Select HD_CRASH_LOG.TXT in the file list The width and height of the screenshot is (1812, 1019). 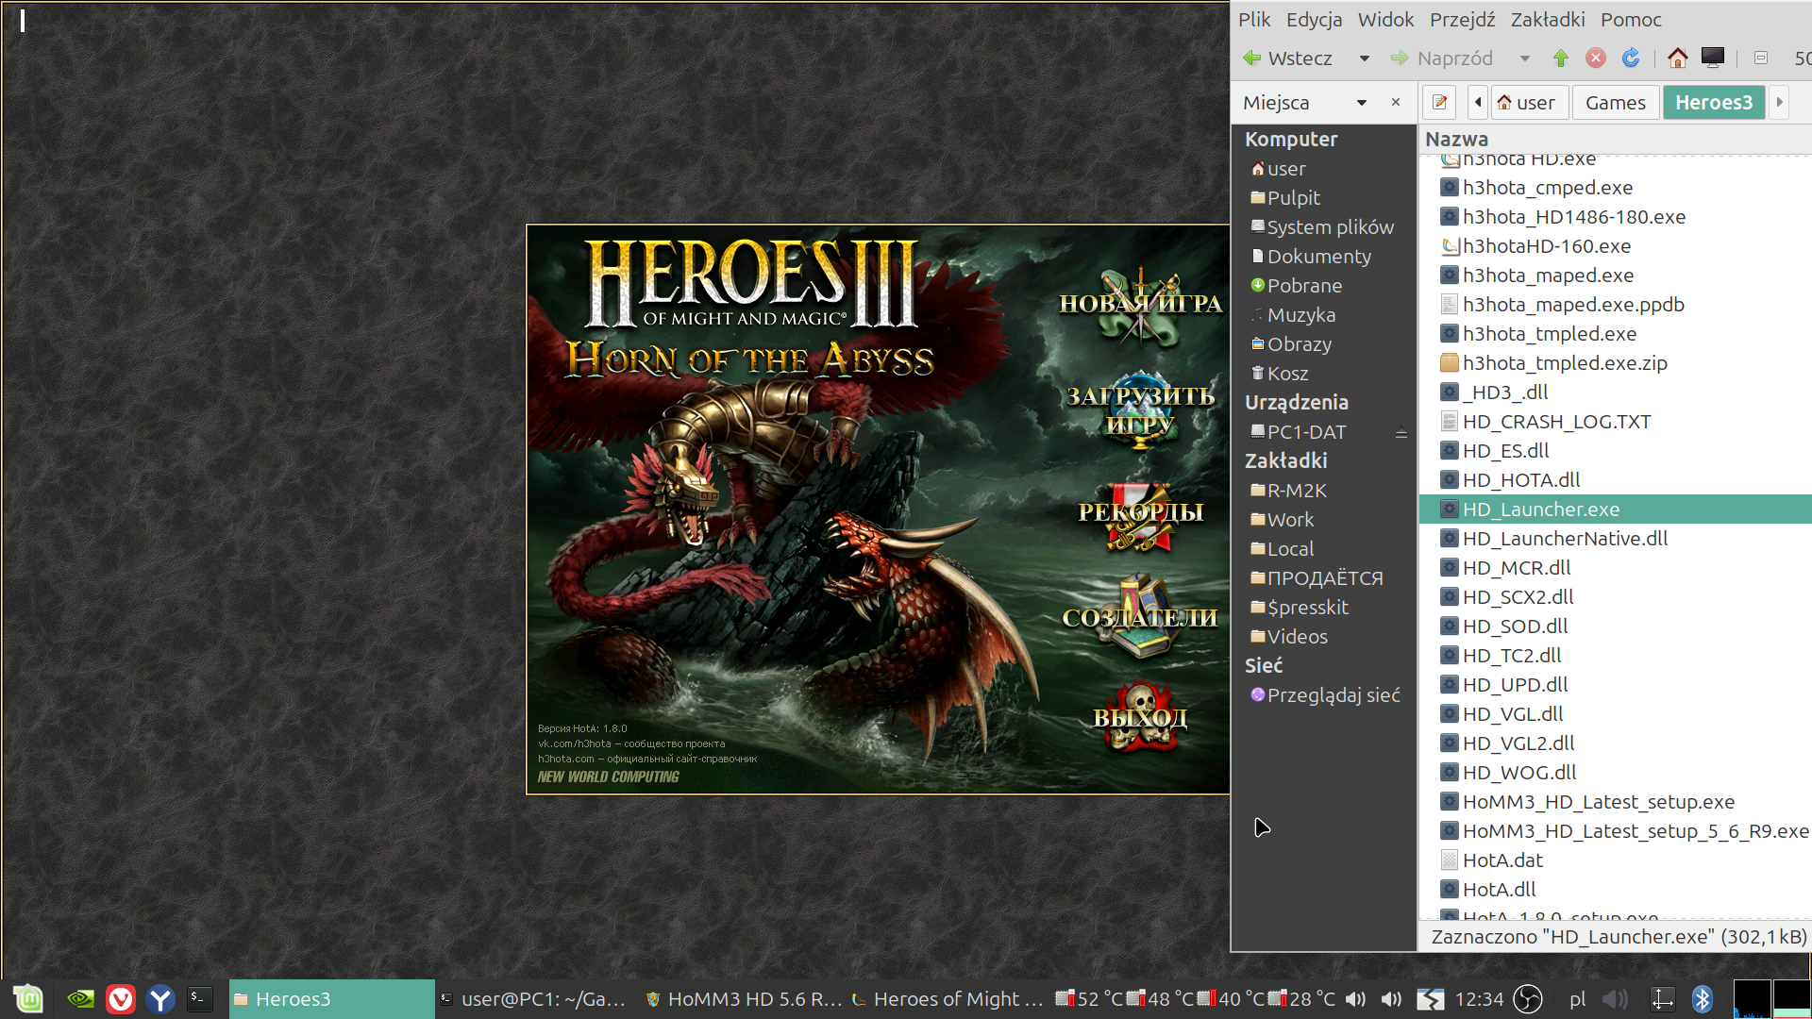point(1556,422)
